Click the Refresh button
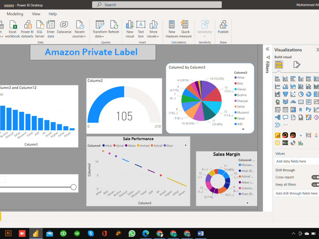The image size is (319, 239). (114, 27)
